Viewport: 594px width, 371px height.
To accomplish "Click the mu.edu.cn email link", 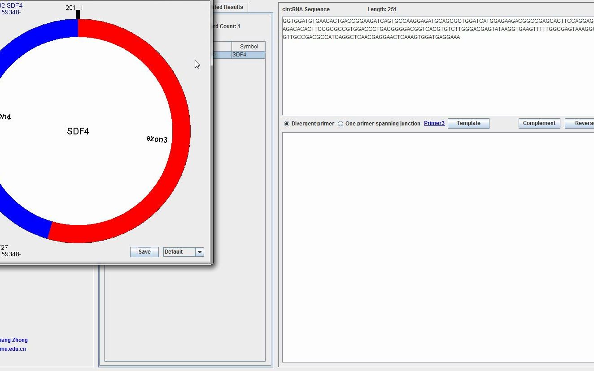I will [13, 349].
